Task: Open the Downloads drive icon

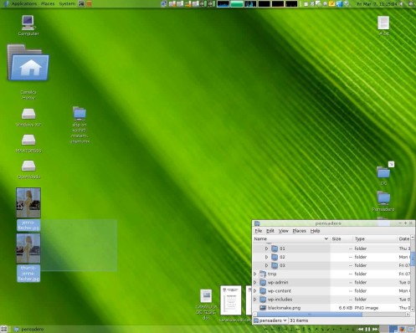Action: click(x=28, y=166)
